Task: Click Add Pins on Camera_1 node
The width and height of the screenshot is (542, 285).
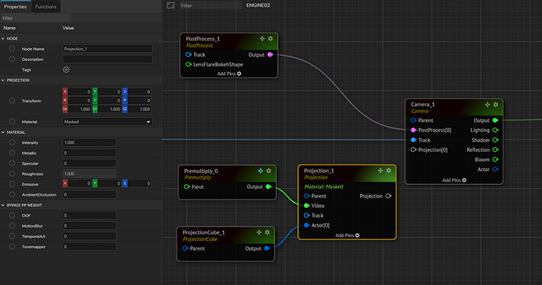Action: (x=454, y=180)
